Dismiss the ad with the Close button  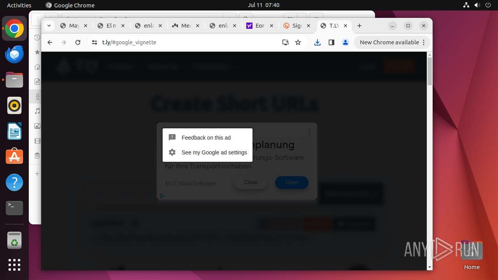[251, 182]
